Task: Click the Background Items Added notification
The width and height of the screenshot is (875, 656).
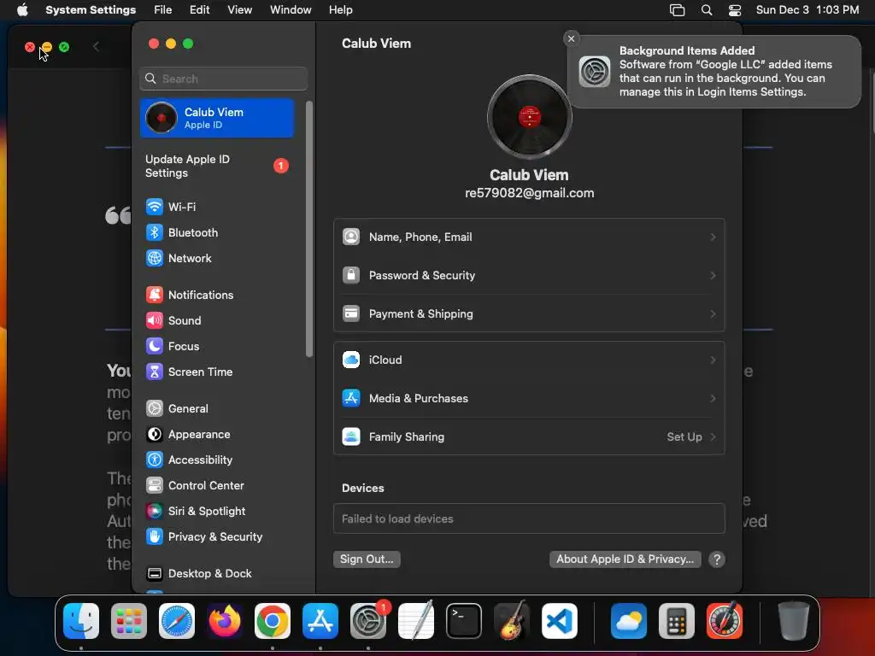Action: point(714,72)
